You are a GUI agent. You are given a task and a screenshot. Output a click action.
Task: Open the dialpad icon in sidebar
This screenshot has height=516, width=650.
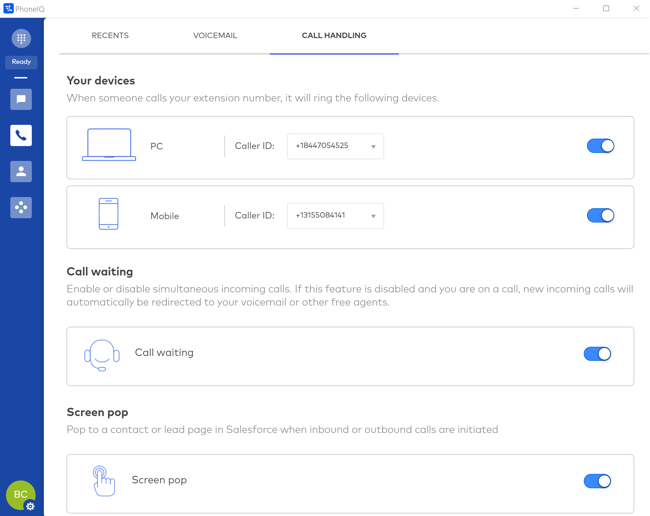point(21,38)
